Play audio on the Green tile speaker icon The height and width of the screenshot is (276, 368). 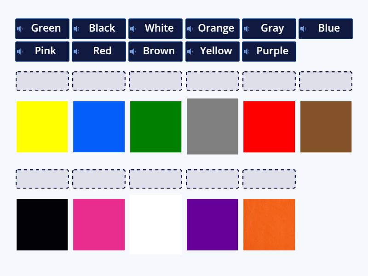[x=19, y=28]
